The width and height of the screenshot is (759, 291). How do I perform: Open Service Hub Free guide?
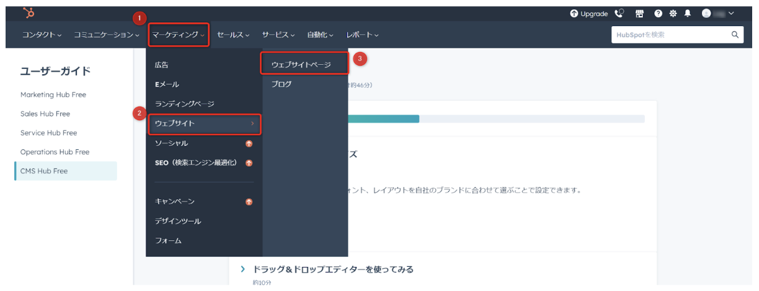click(x=48, y=133)
